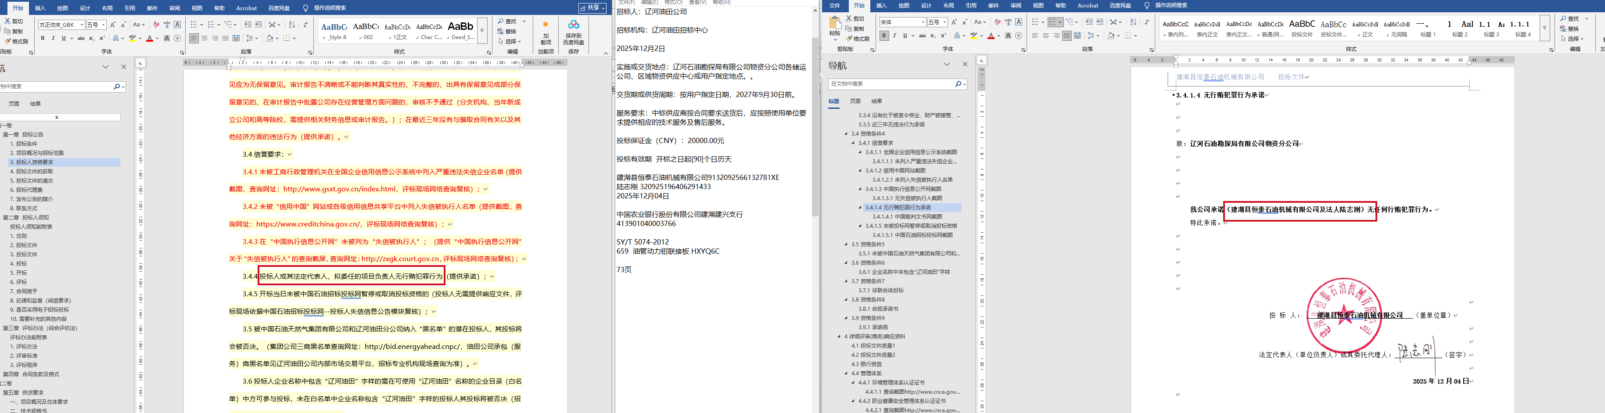Toggle paragraph marks display in left Word window
The height and width of the screenshot is (413, 1605).
coord(305,25)
